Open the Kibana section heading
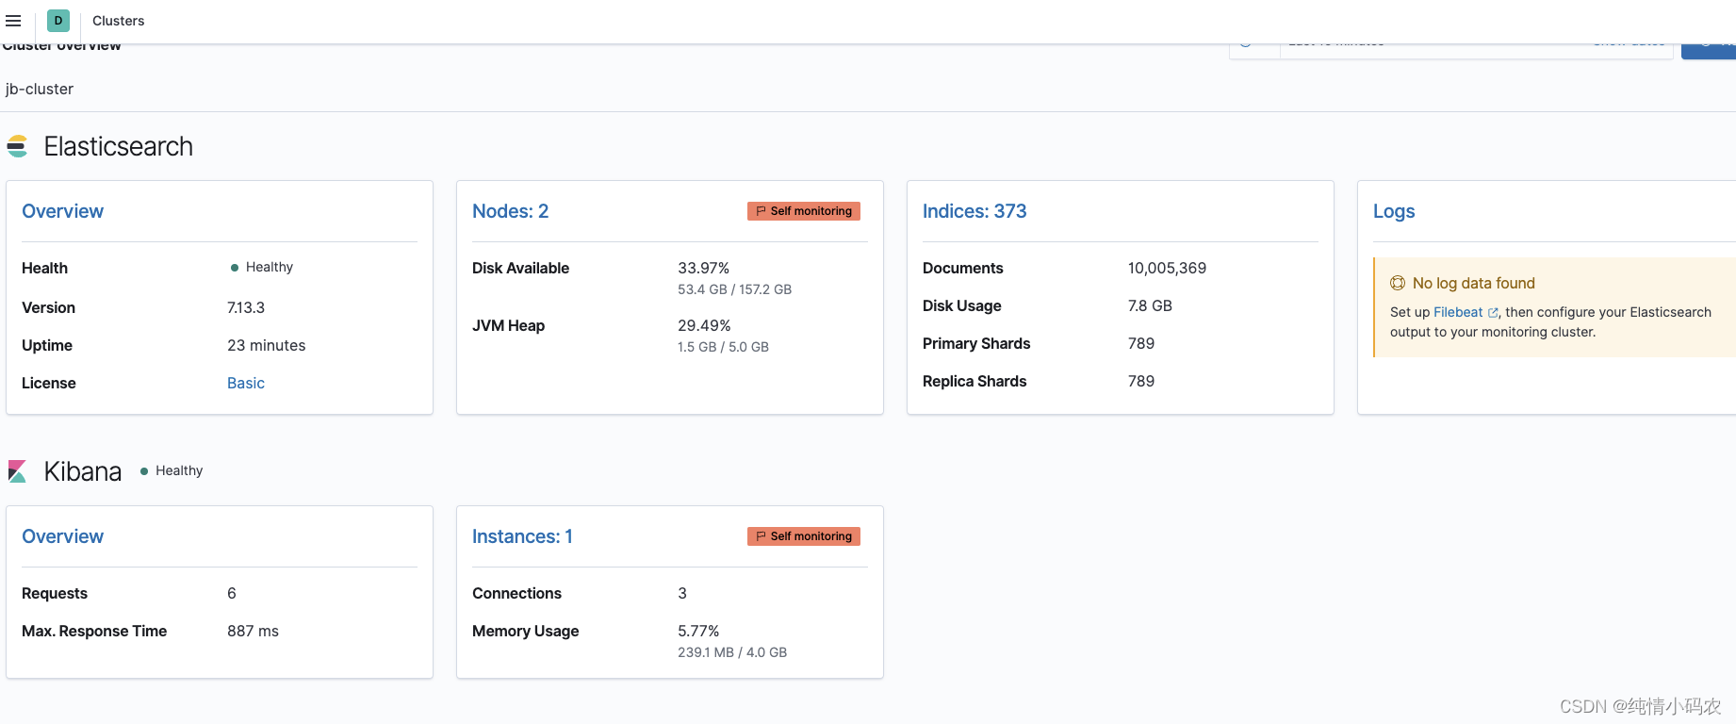Viewport: 1736px width, 724px height. [82, 471]
